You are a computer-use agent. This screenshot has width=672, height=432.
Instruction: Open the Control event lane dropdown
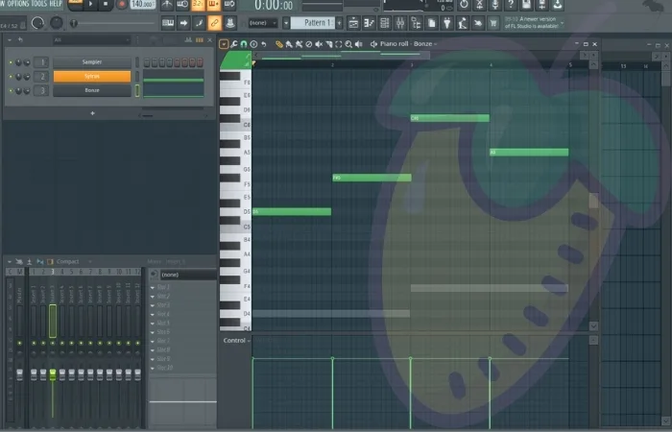236,341
